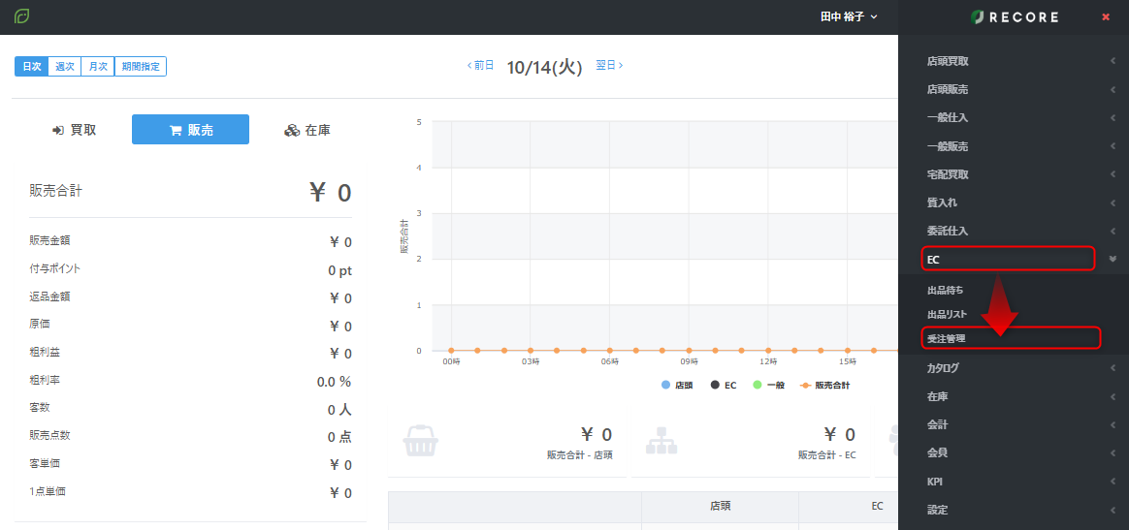This screenshot has height=530, width=1129.
Task: Expand 在庫 sidebar menu
Action: [x=1014, y=396]
